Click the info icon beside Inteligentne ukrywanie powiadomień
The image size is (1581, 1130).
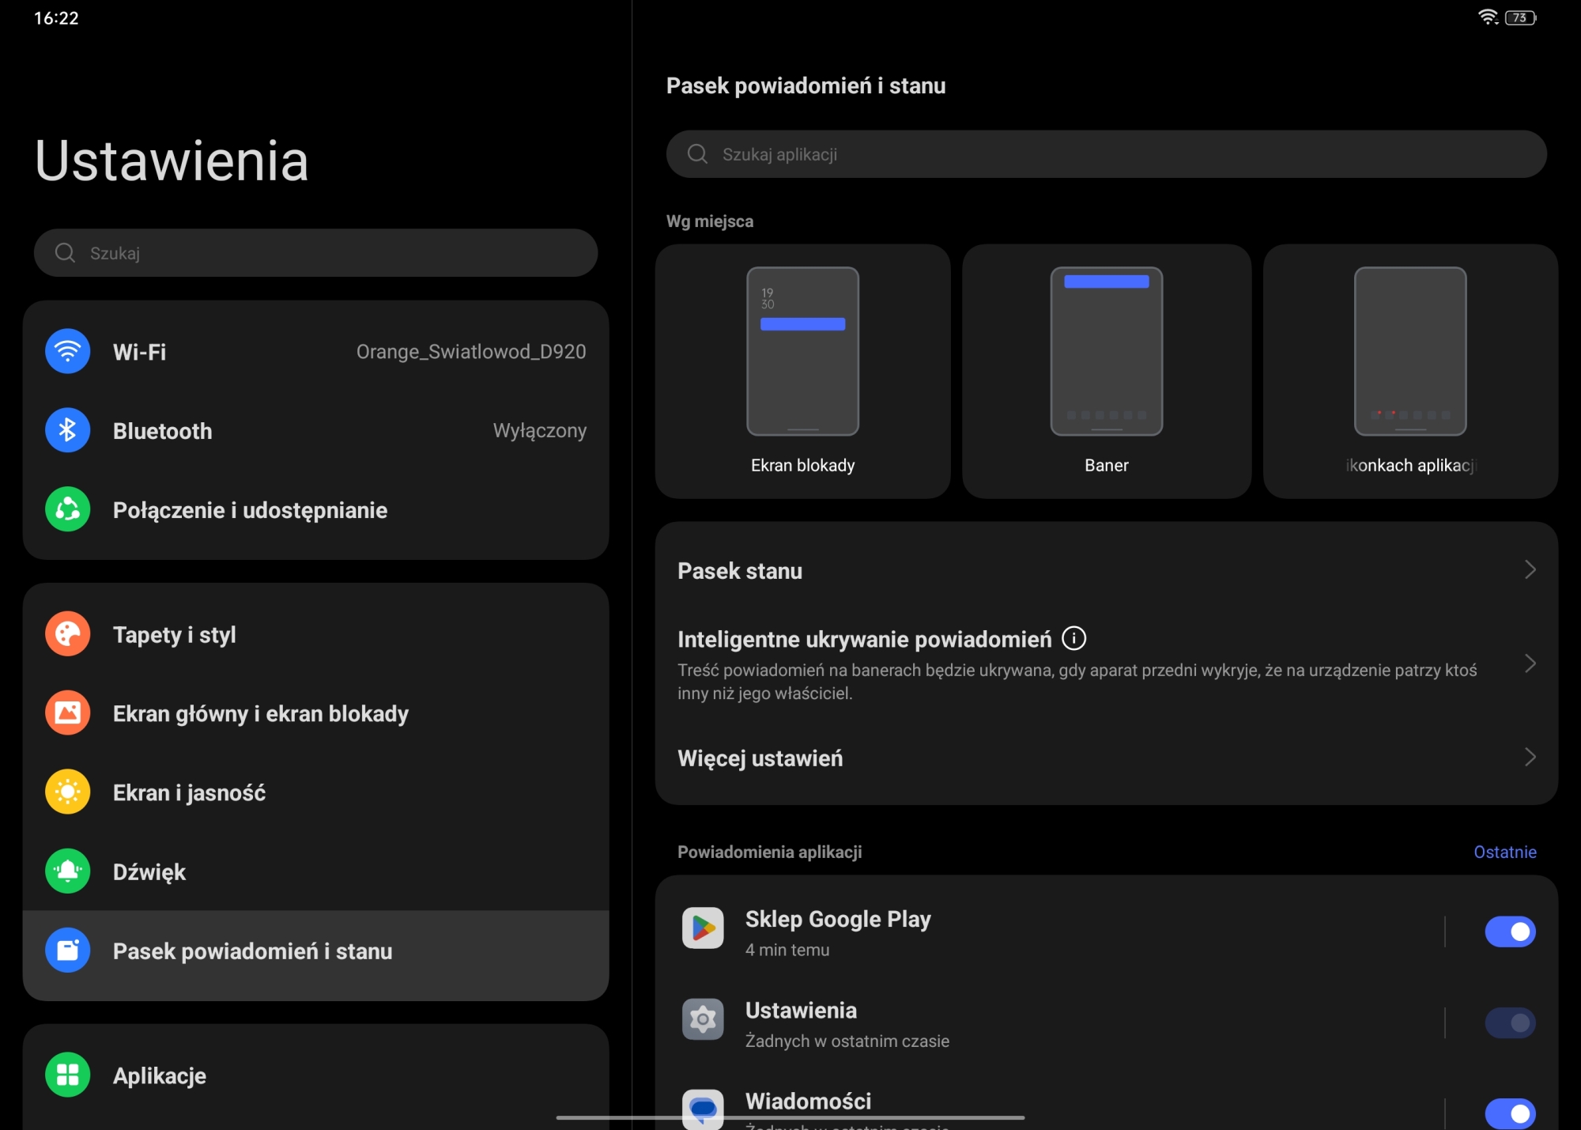coord(1073,638)
